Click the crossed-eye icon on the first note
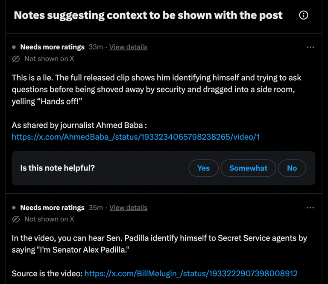328x284 pixels. pyautogui.click(x=16, y=59)
